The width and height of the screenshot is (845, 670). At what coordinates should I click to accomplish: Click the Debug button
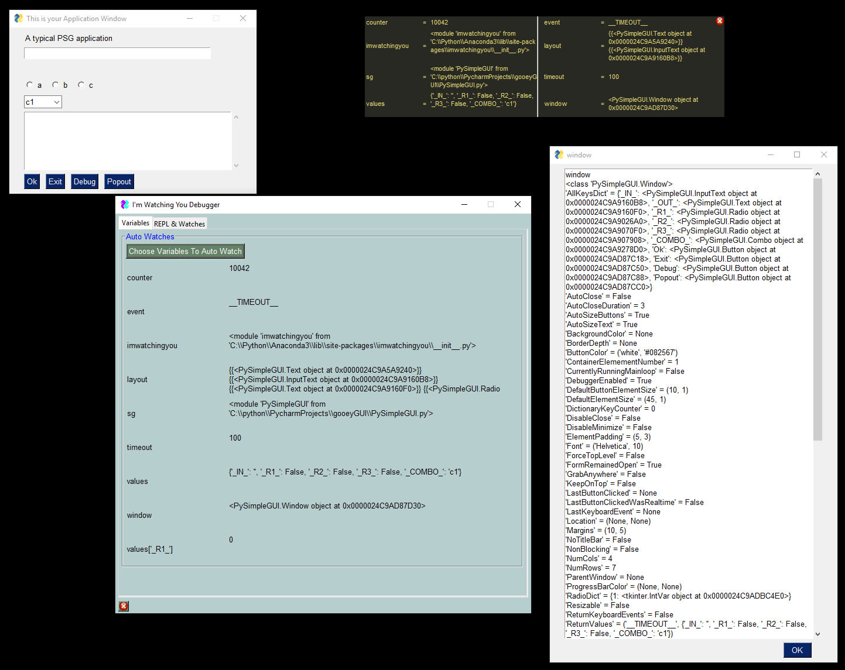84,181
